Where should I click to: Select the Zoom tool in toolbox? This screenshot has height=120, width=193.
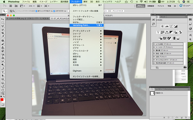(3, 94)
